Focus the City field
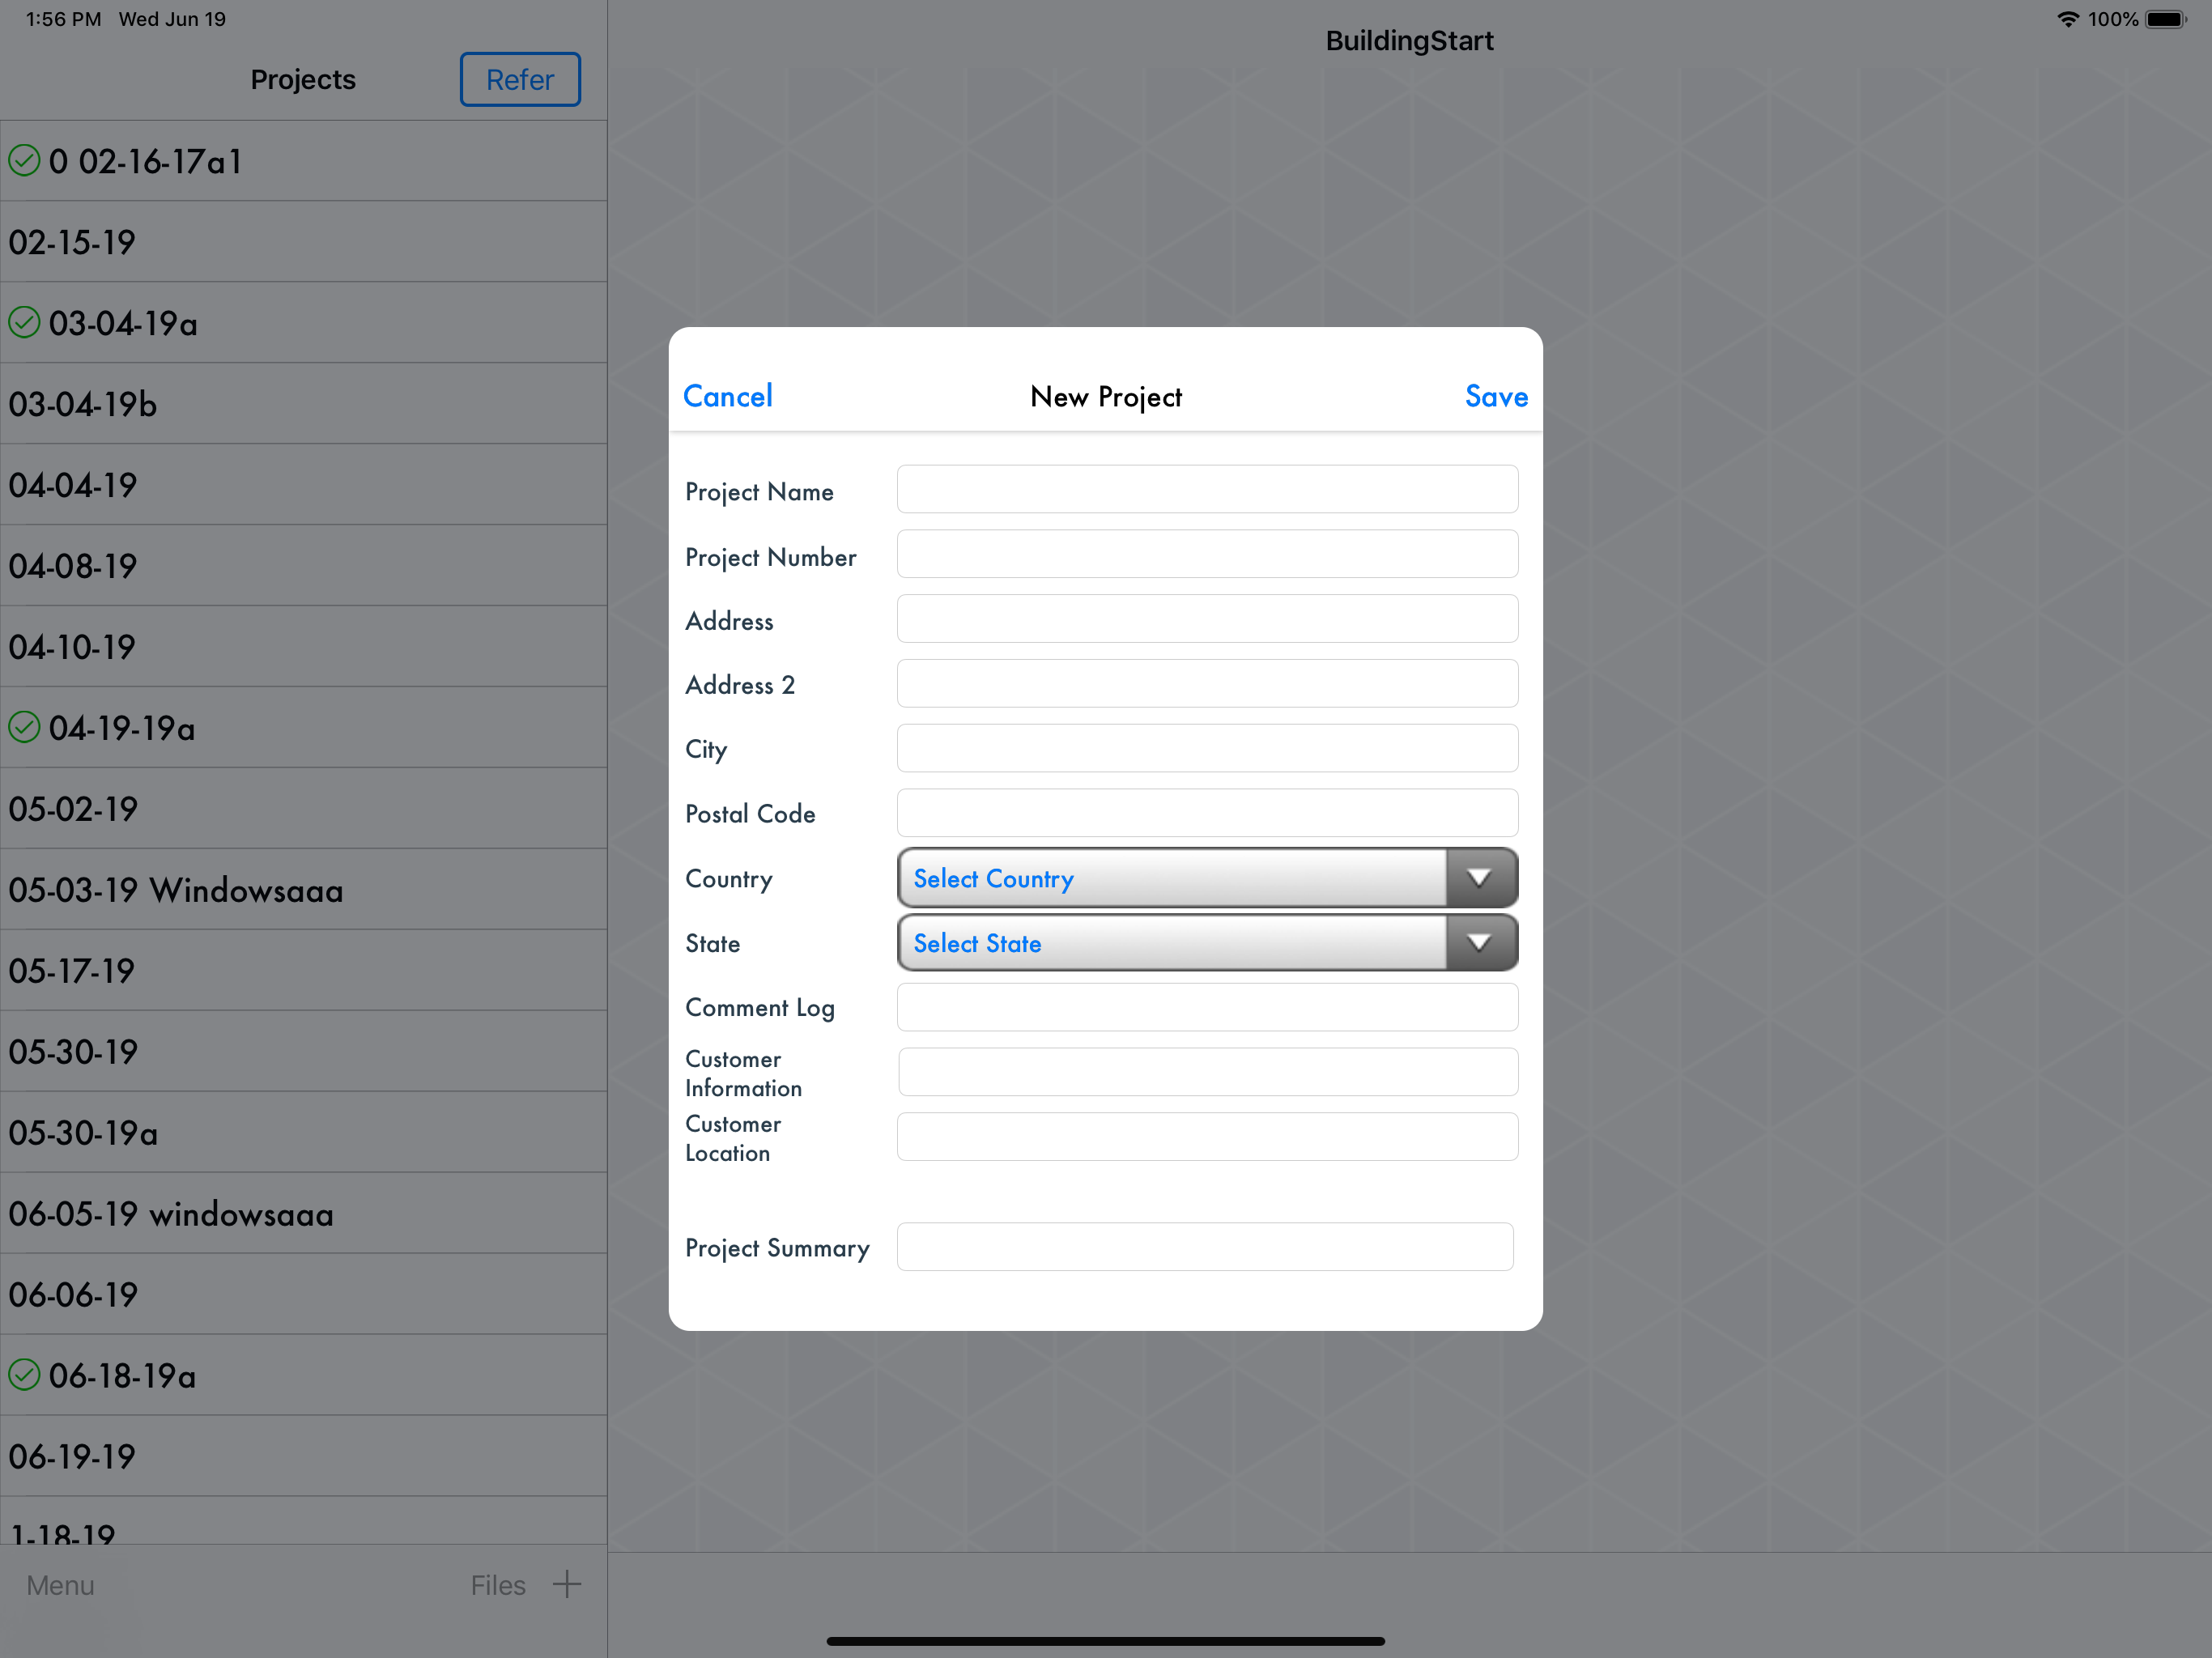 1207,748
